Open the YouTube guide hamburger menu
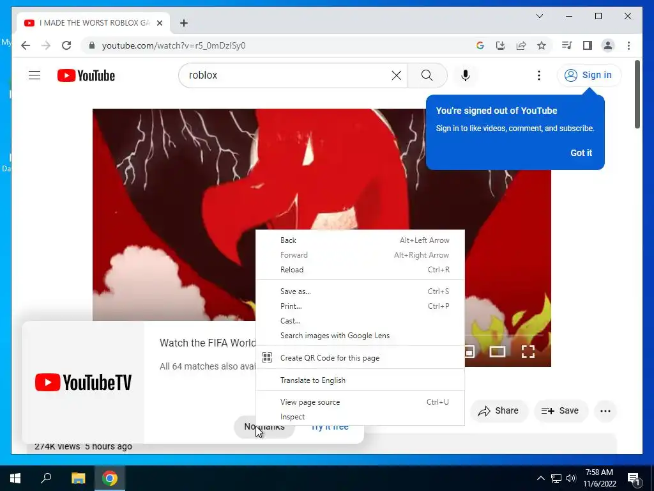 [34, 75]
